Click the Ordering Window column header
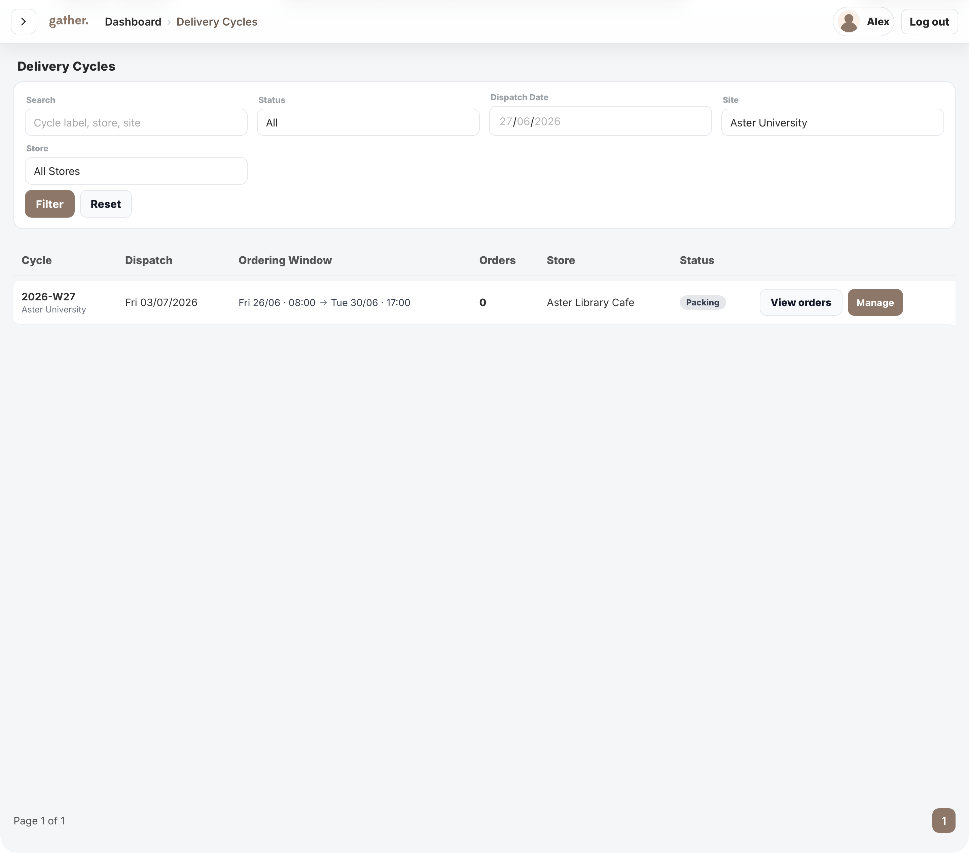969x853 pixels. pyautogui.click(x=285, y=260)
